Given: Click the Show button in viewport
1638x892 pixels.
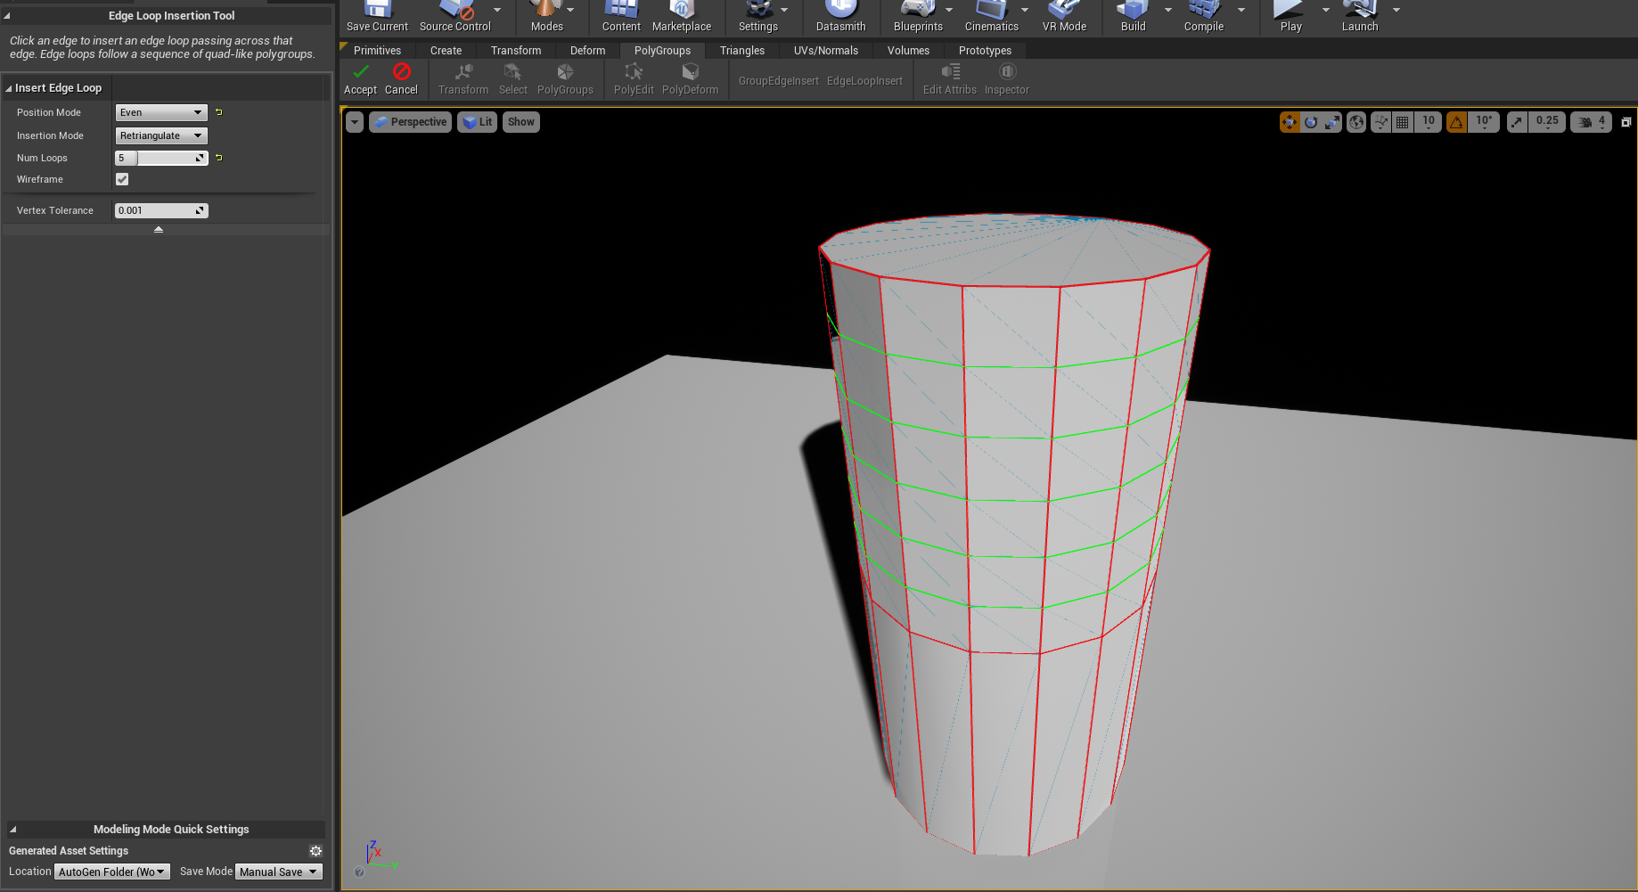Looking at the screenshot, I should (x=521, y=122).
